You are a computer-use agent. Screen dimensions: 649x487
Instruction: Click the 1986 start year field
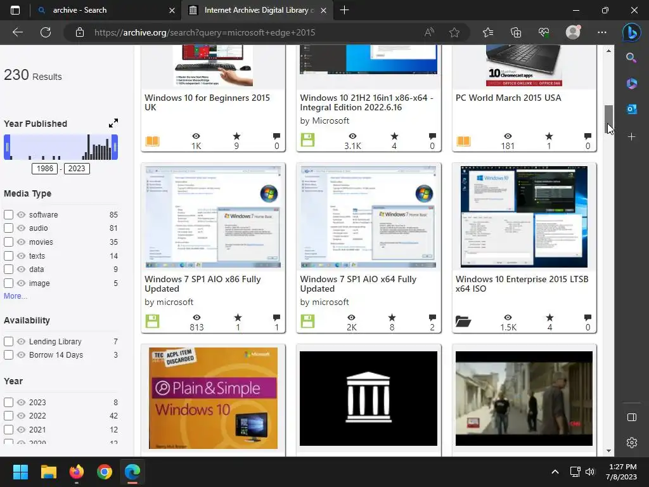[x=45, y=169]
